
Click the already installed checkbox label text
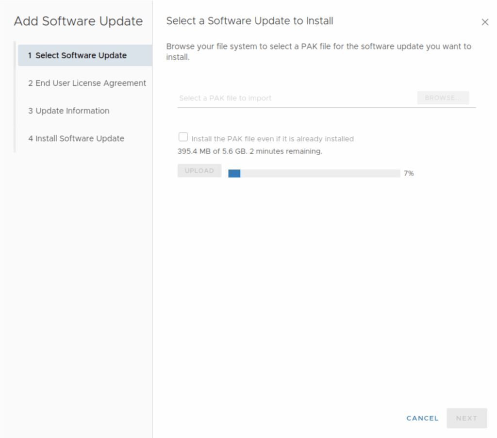[272, 139]
